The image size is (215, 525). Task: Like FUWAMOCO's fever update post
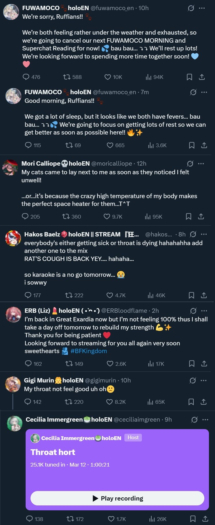pos(110,145)
